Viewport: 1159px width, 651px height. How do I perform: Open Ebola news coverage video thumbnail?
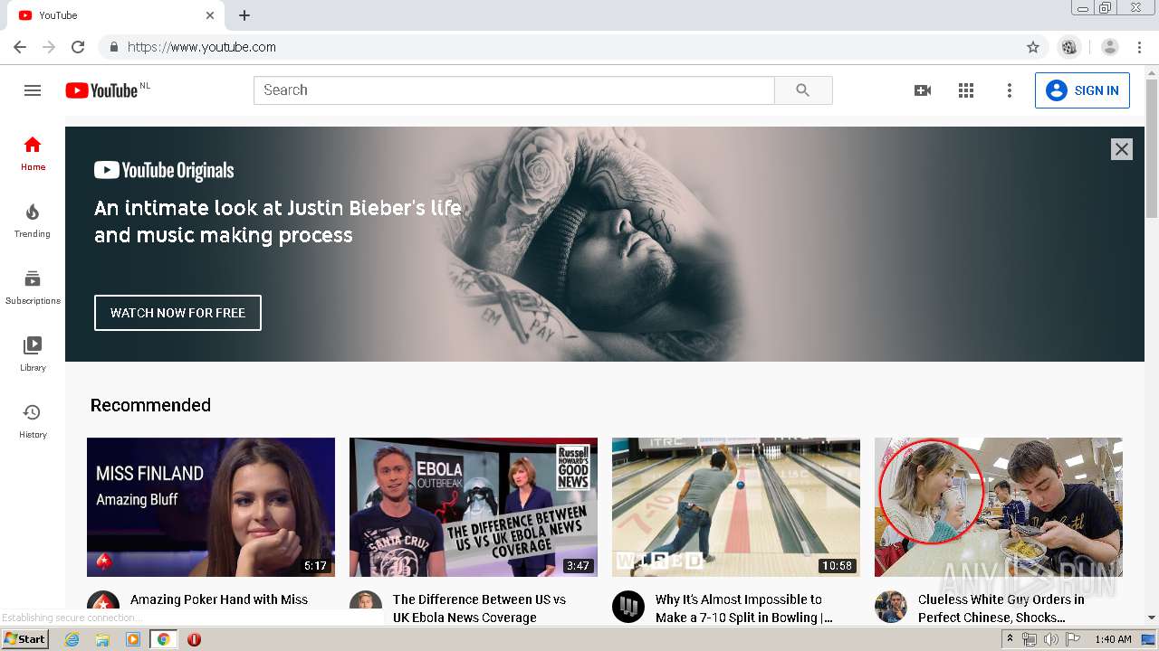click(x=474, y=507)
